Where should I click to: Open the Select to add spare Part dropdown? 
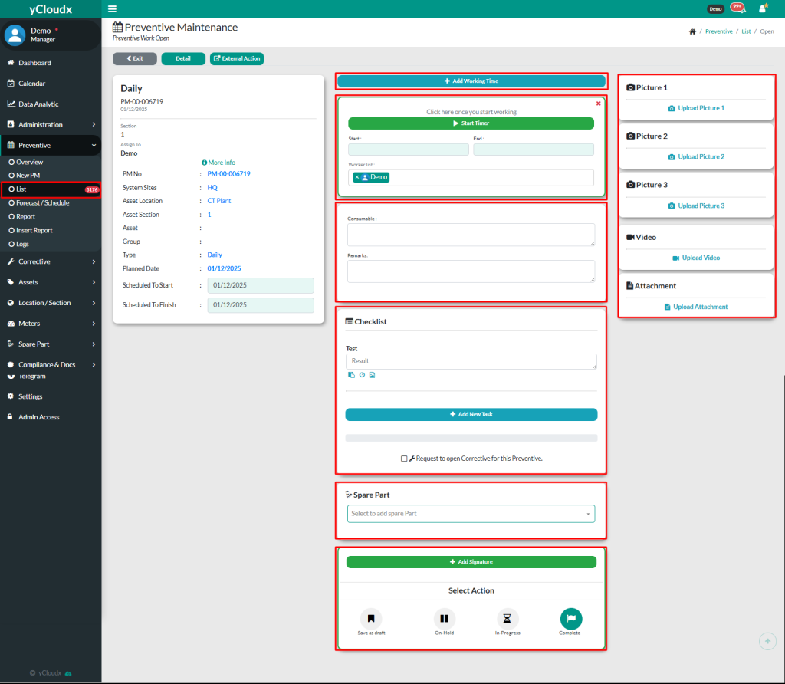pos(471,514)
